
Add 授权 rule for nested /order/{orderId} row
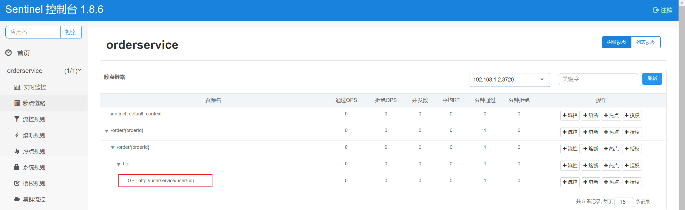tap(632, 149)
